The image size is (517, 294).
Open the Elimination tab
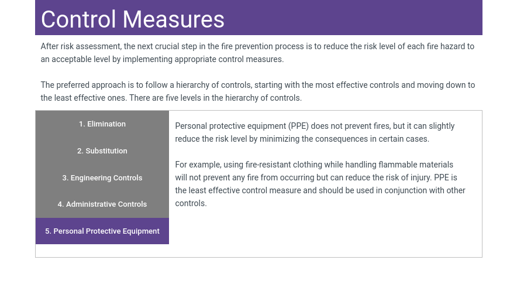point(102,124)
